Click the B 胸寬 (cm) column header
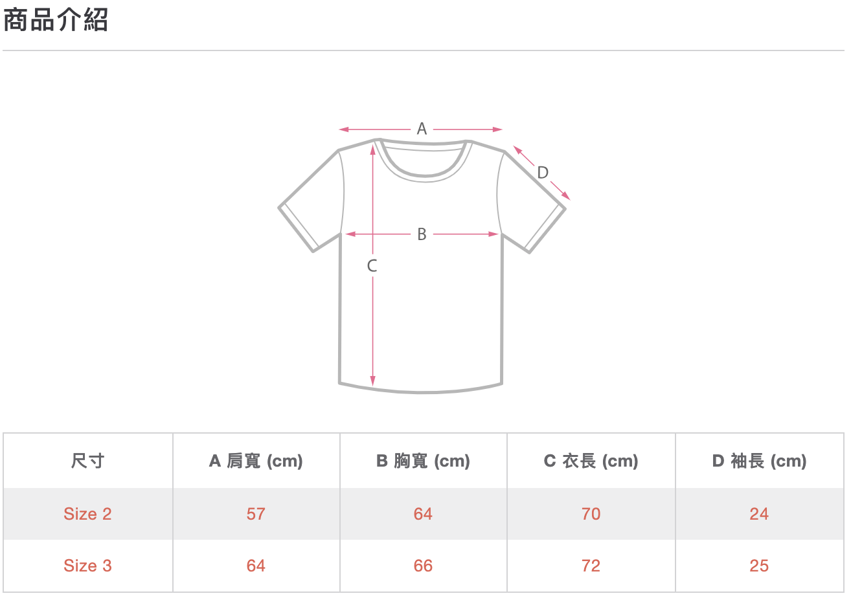 [423, 461]
